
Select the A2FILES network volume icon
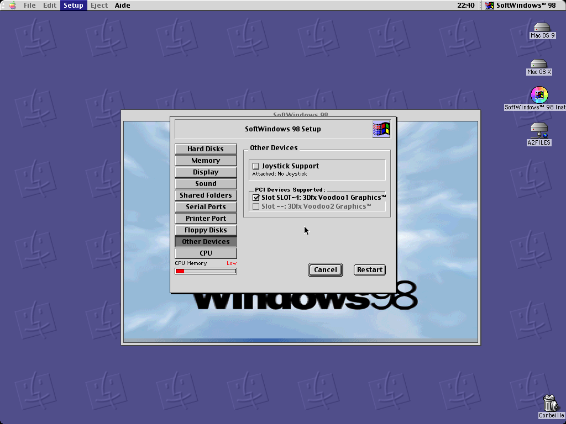click(538, 131)
